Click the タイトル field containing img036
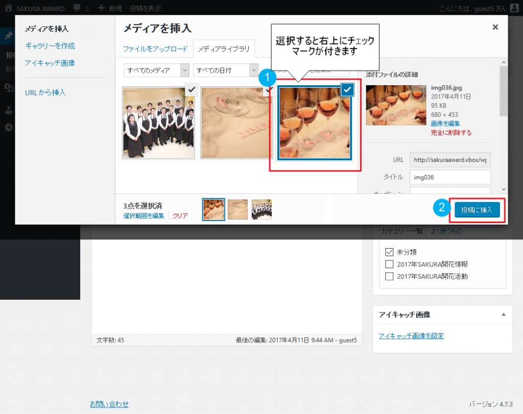523x414 pixels. [450, 177]
